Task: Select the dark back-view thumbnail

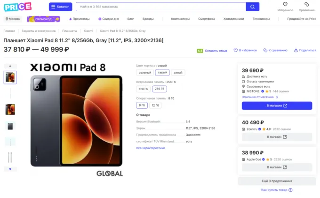Action: click(10, 126)
